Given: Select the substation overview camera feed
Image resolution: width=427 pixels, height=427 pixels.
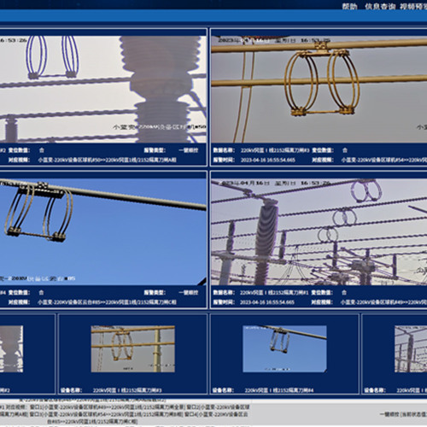Looking at the screenshot, I should (319, 231).
